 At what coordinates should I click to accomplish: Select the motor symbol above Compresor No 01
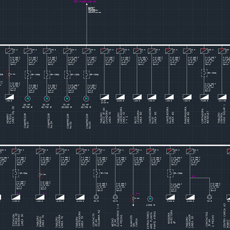coord(28,98)
